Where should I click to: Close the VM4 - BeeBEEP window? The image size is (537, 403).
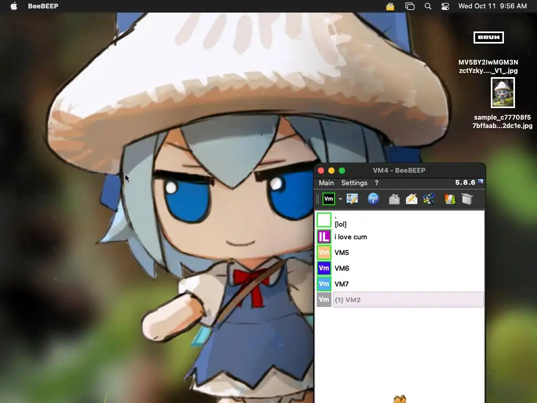[x=321, y=171]
